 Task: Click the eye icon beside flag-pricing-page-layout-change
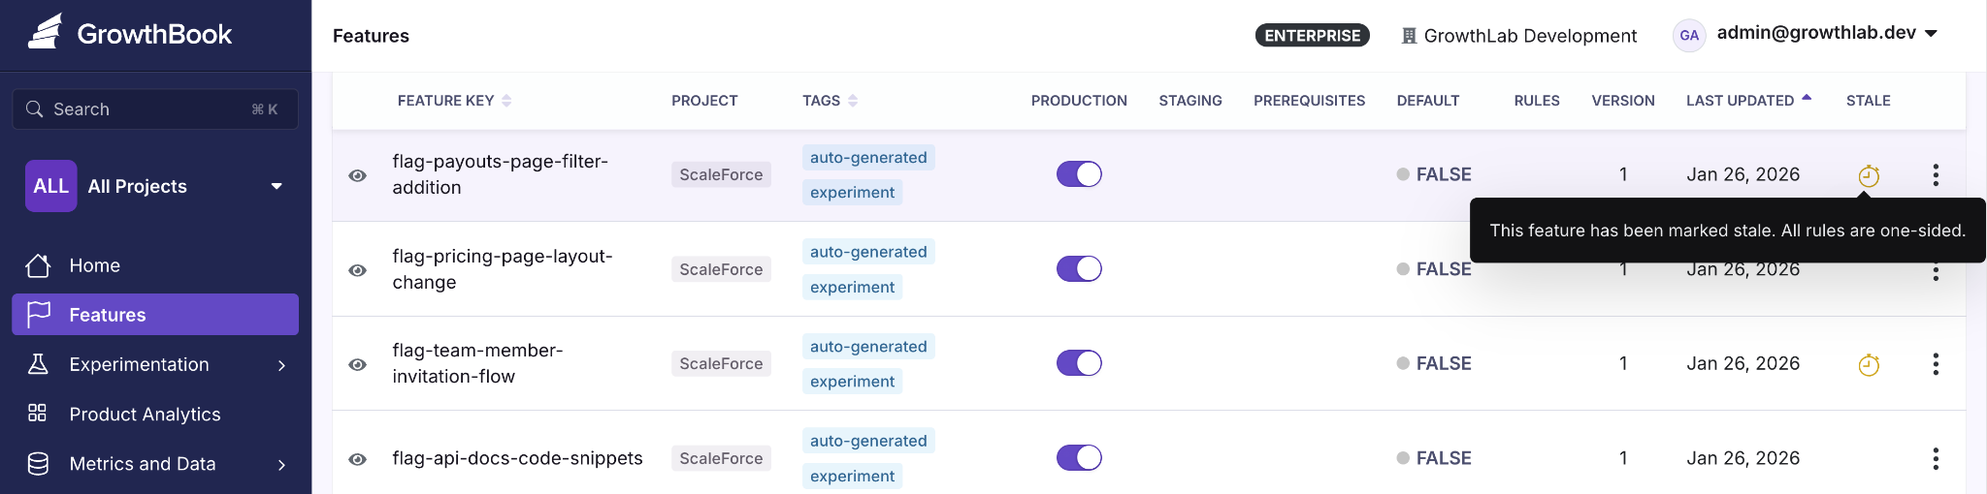point(357,270)
